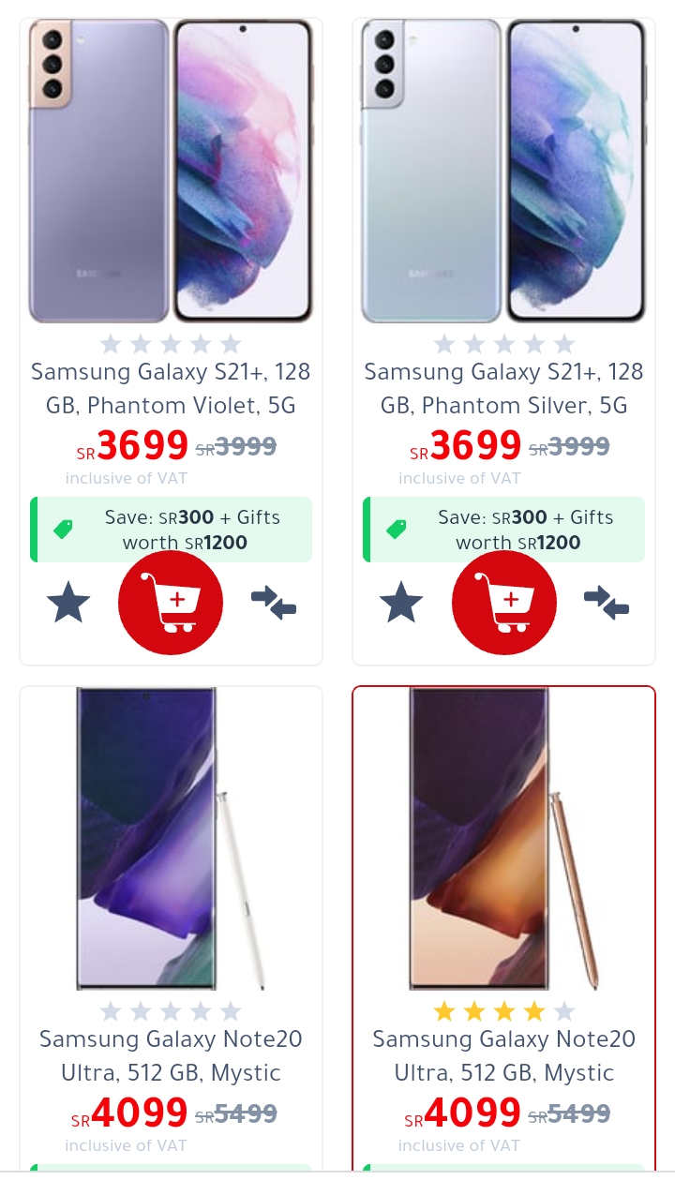Open Samsung Galaxy S21+ Phantom Violet title link
Screen dimensions: 675x1180
point(171,389)
